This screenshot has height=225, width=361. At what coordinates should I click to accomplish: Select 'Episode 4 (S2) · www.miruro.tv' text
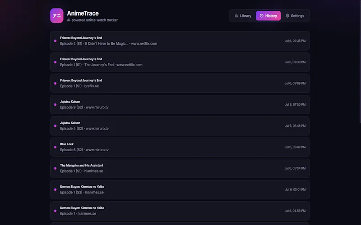(x=84, y=129)
